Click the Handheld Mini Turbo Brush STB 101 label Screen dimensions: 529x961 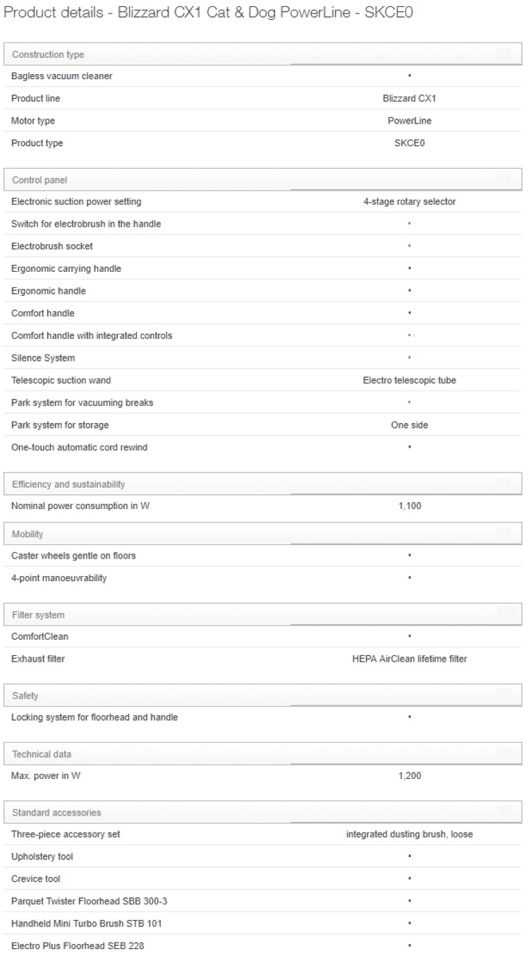pos(87,924)
